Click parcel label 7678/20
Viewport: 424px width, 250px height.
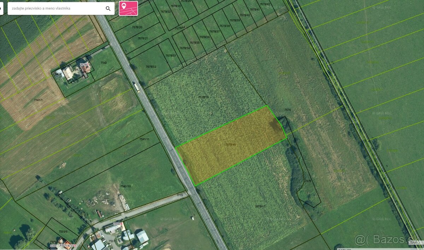click(x=137, y=27)
